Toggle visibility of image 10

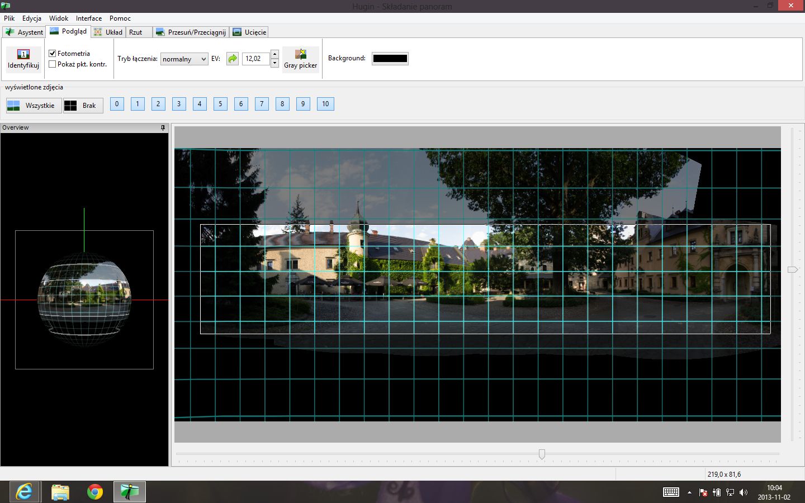click(x=325, y=103)
